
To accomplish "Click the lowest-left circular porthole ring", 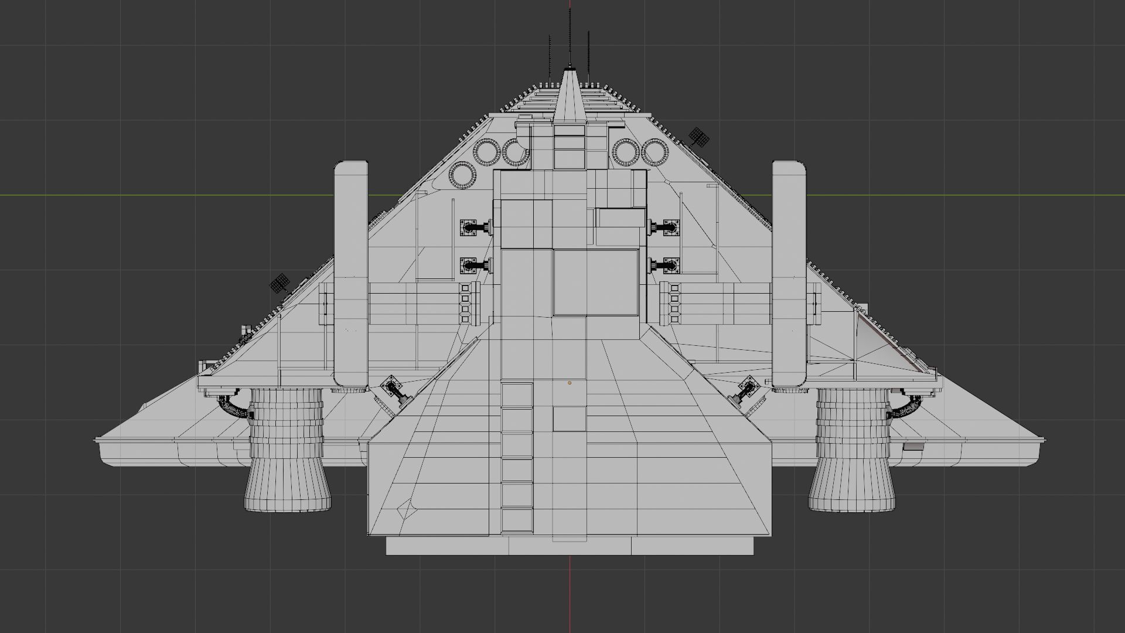I will coord(463,175).
